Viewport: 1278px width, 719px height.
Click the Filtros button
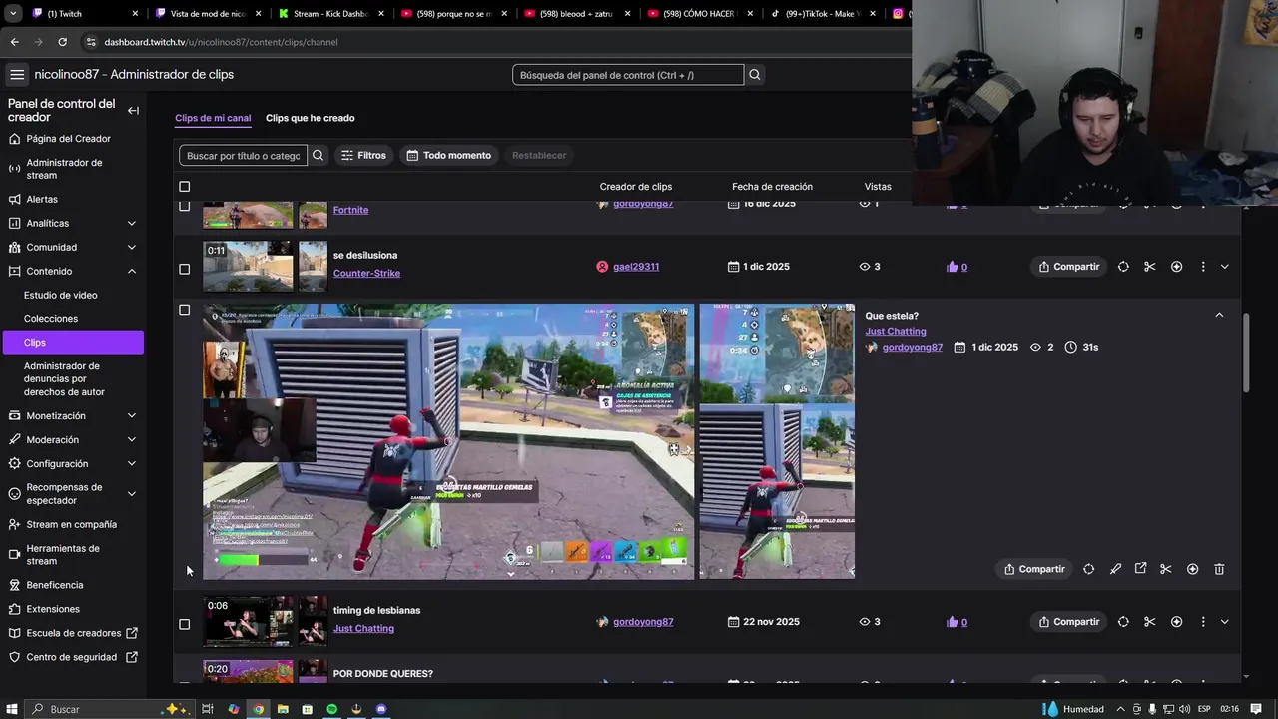point(363,155)
